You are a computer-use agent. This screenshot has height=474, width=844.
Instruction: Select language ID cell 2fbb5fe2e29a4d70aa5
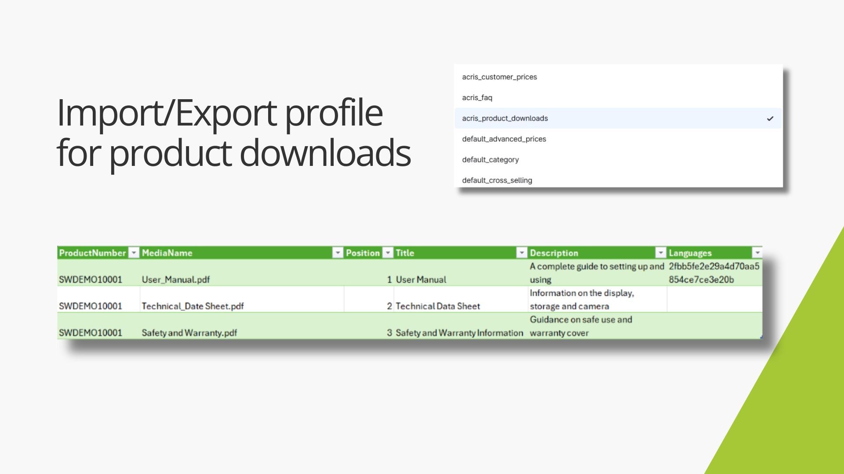coord(715,273)
